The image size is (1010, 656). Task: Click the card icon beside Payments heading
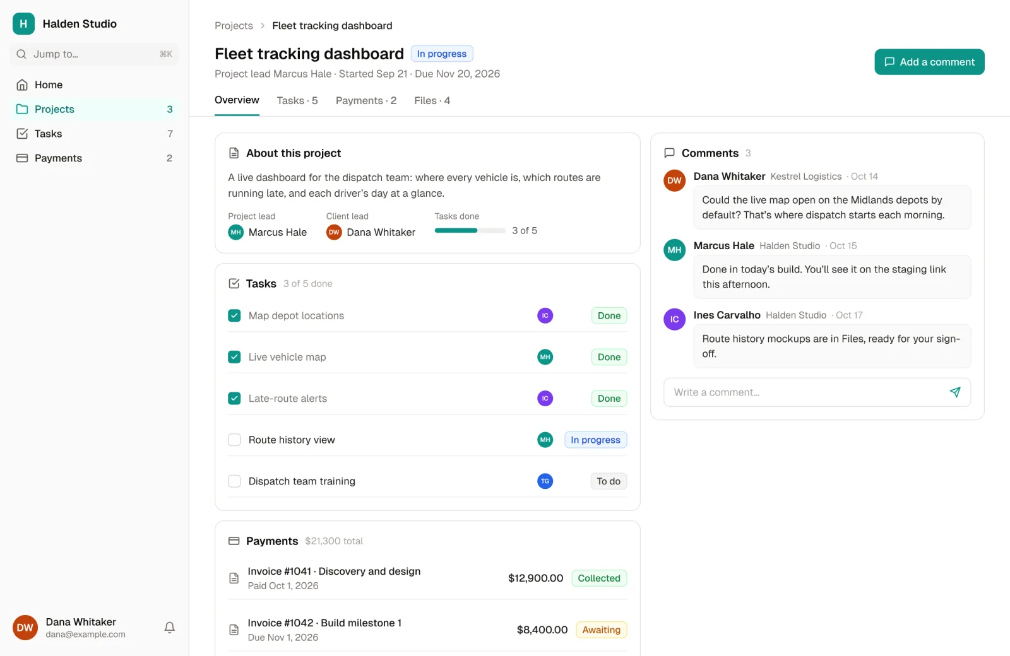click(234, 541)
